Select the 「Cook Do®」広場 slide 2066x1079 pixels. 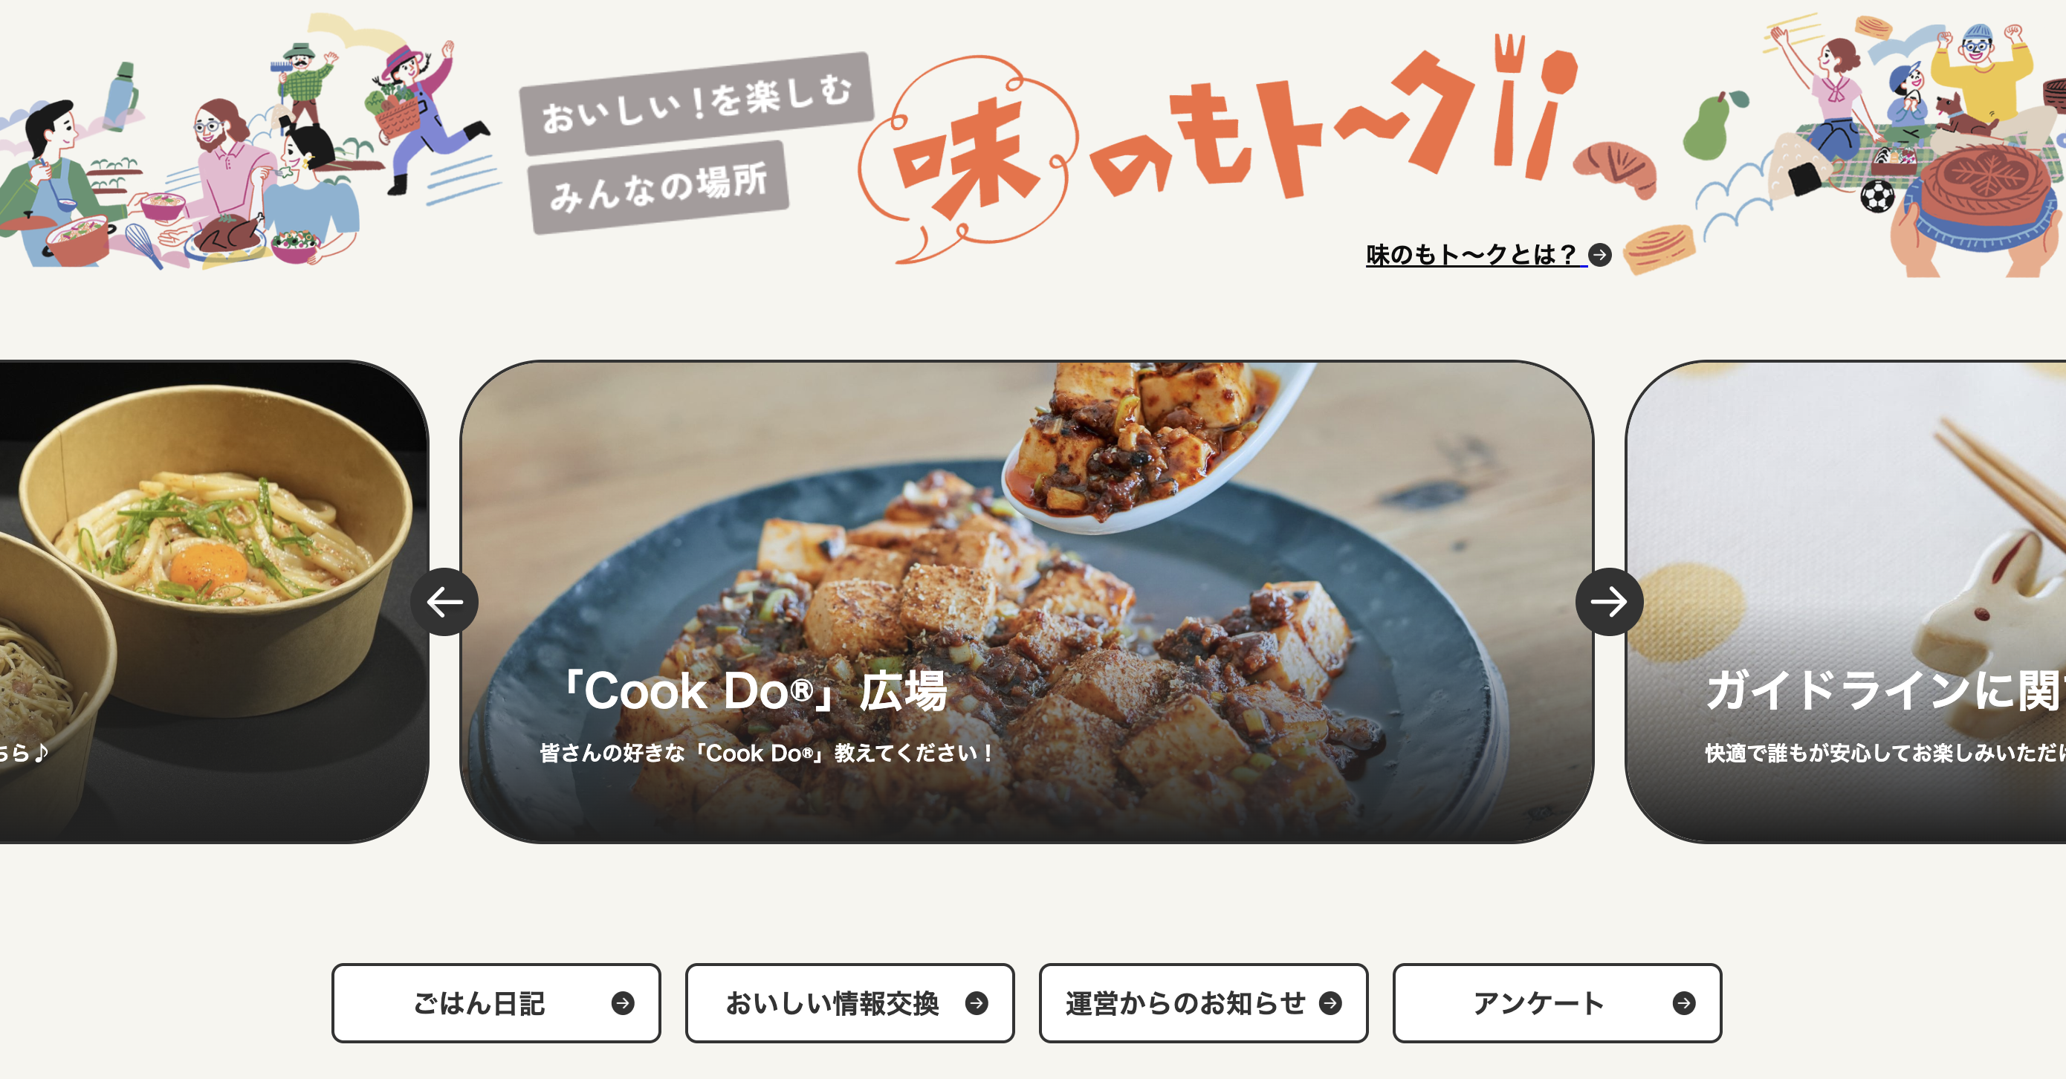point(1026,602)
